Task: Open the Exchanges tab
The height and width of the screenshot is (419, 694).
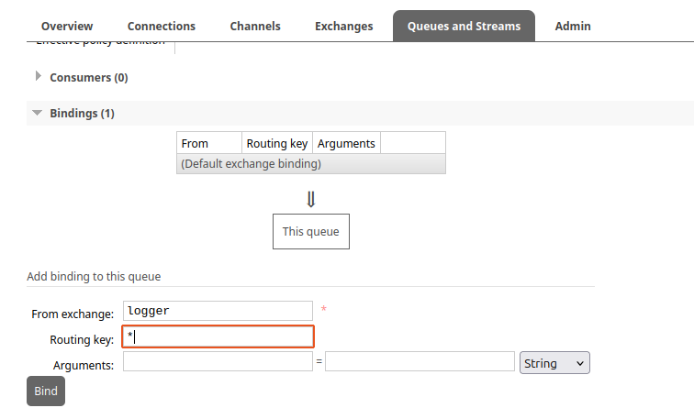Action: (344, 26)
